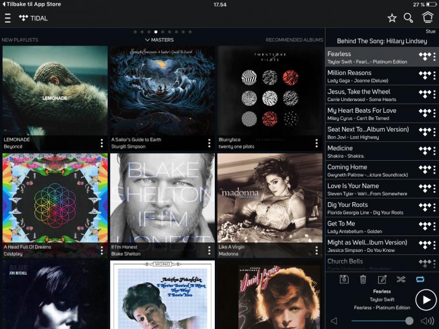Tap TIDAL logo on Get To Me row
Viewport: 439px width, 329px height.
pos(425,226)
